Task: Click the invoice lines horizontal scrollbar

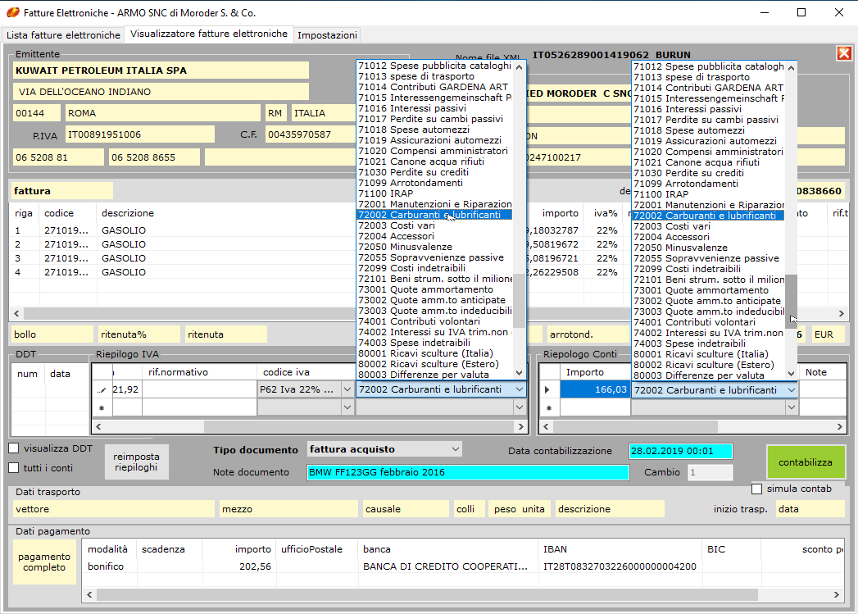Action: click(164, 313)
